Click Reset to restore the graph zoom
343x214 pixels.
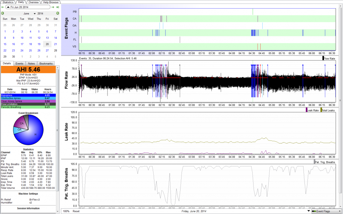point(76,211)
